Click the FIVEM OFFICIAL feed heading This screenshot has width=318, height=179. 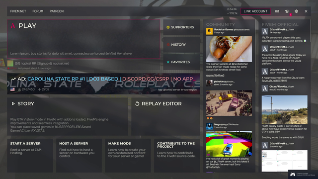point(280,24)
